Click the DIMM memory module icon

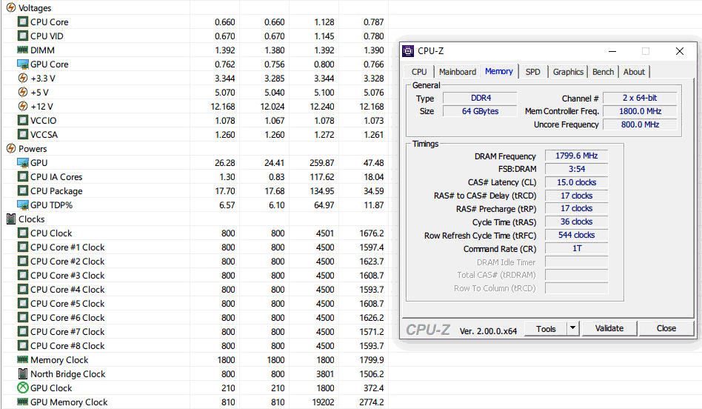point(22,50)
